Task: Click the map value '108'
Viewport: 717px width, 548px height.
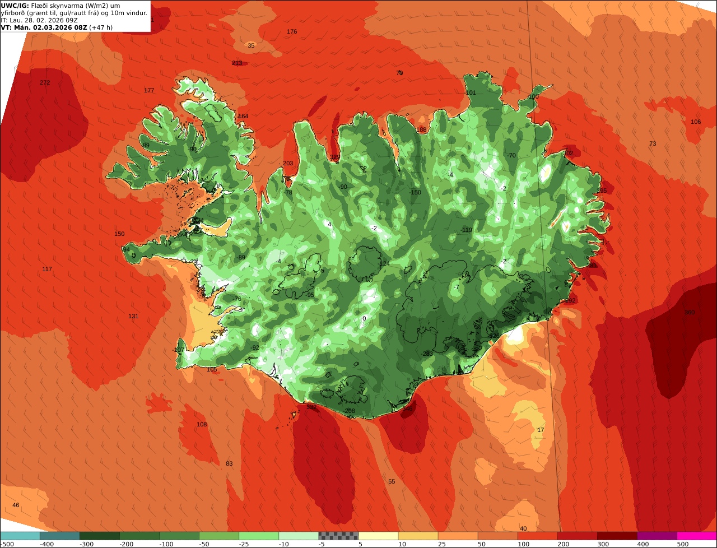Action: pos(202,425)
